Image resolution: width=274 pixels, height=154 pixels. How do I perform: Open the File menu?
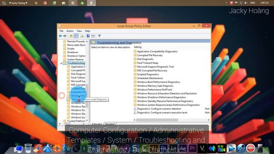[x=62, y=31]
